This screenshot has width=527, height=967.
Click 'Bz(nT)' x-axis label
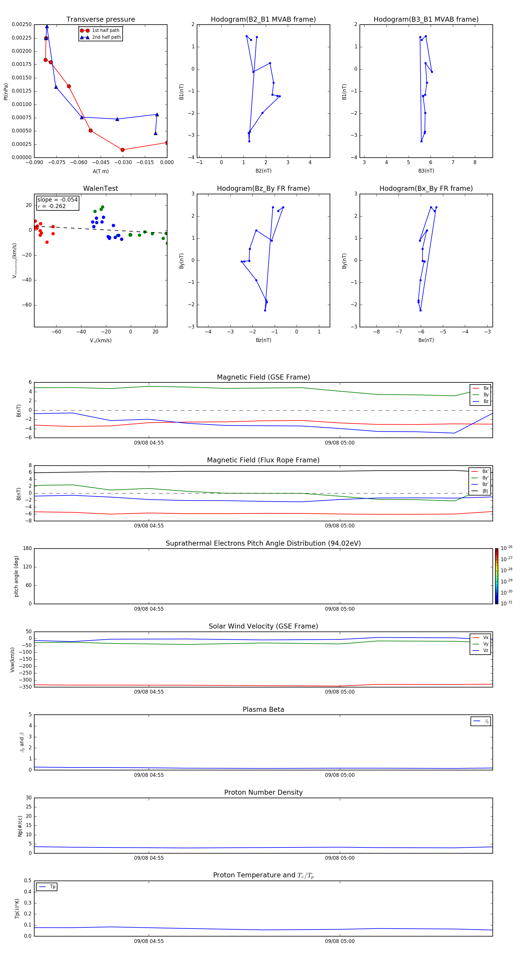pyautogui.click(x=263, y=340)
